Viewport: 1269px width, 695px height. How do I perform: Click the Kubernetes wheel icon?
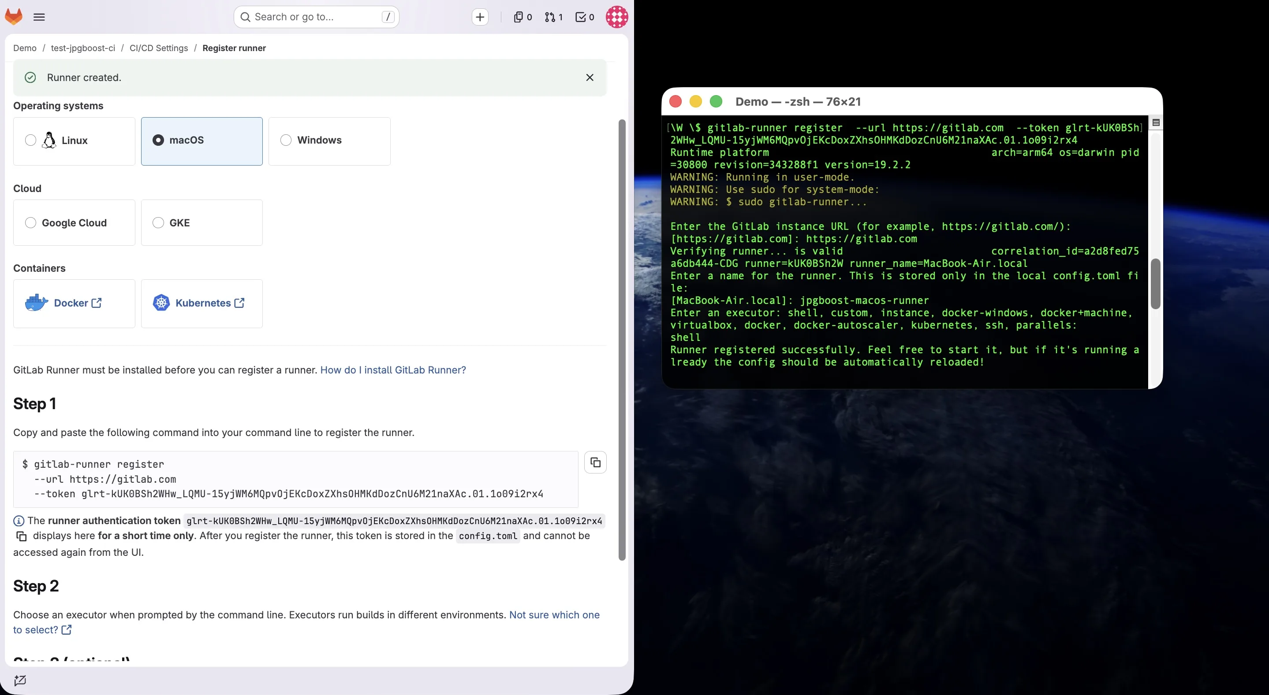tap(161, 303)
